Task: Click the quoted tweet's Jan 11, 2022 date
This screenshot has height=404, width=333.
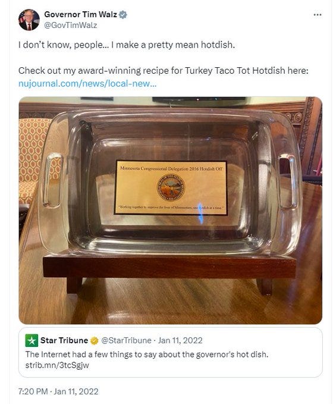Action: point(180,340)
